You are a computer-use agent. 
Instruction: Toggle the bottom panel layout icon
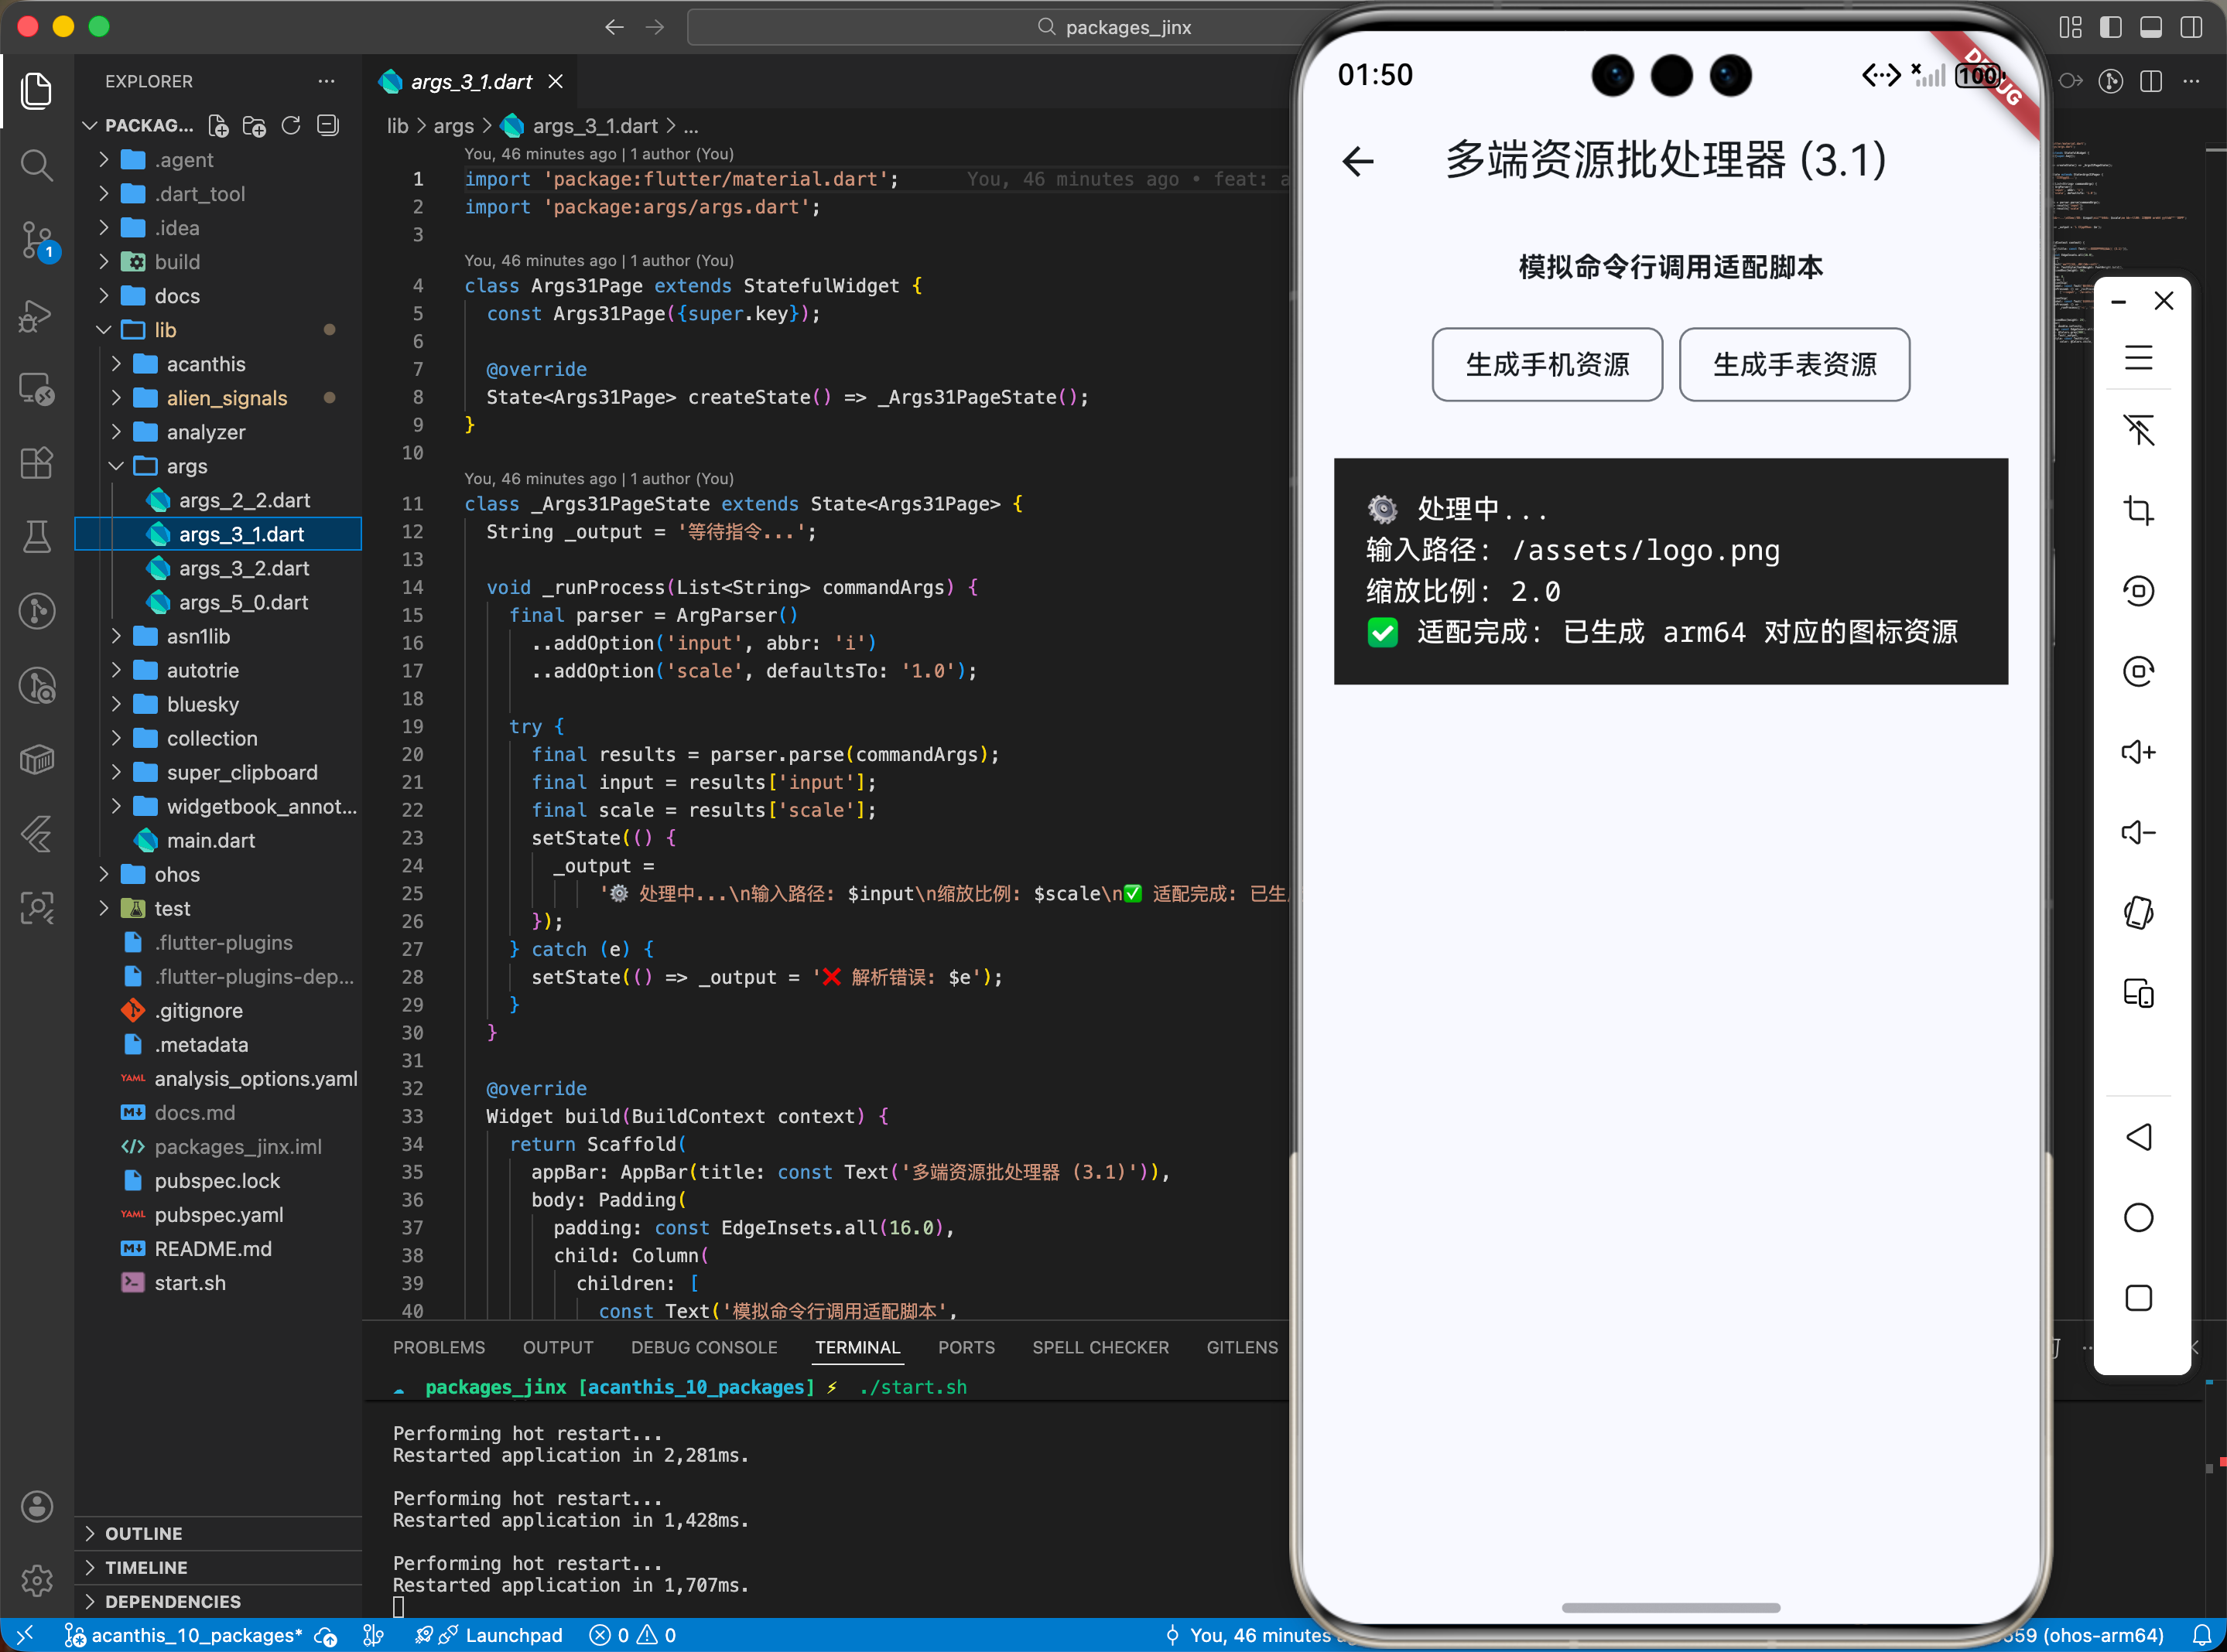point(2151,27)
